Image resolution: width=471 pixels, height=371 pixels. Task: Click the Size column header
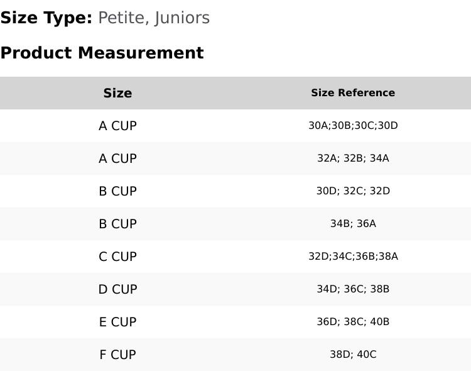(117, 93)
